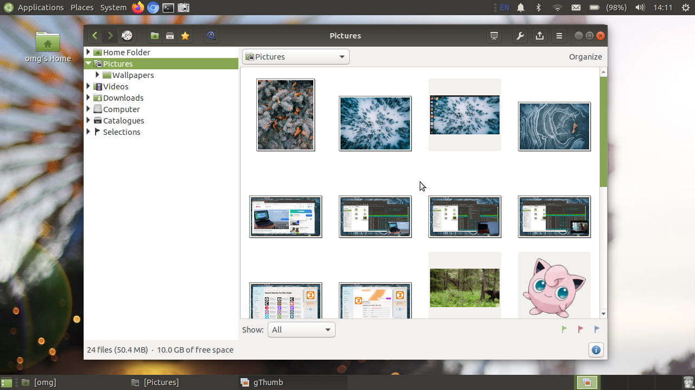Open the Show filter dropdown set to All

pyautogui.click(x=301, y=330)
